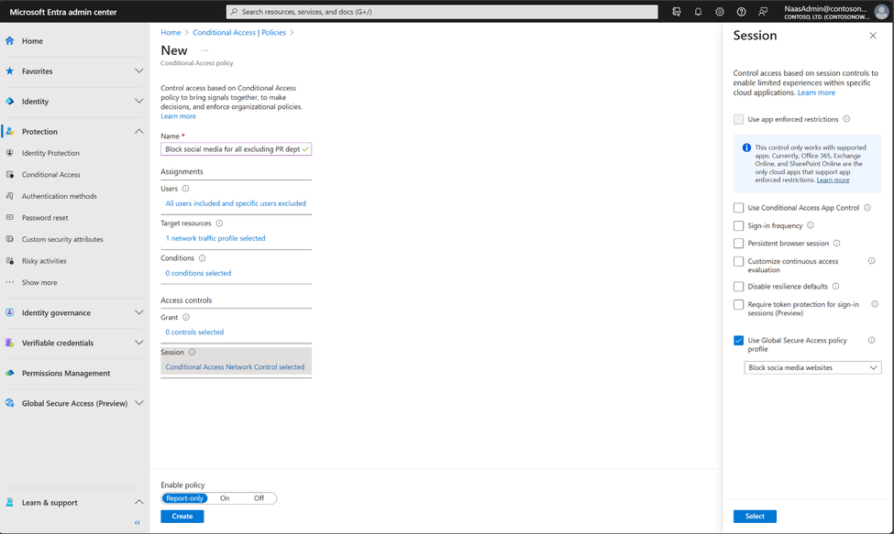Set Enable policy to Off

pyautogui.click(x=259, y=498)
